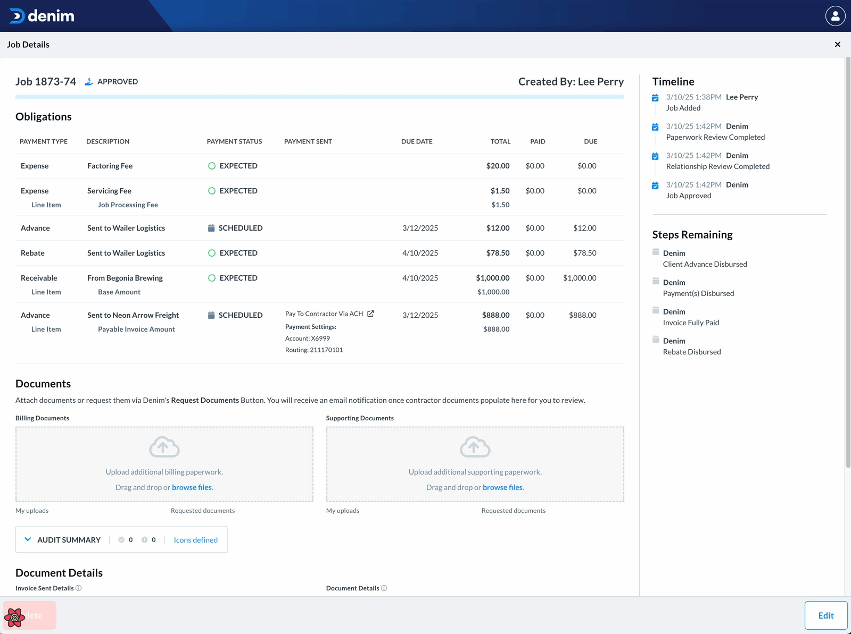Click Account: X6999 text
The width and height of the screenshot is (851, 634).
pyautogui.click(x=308, y=338)
